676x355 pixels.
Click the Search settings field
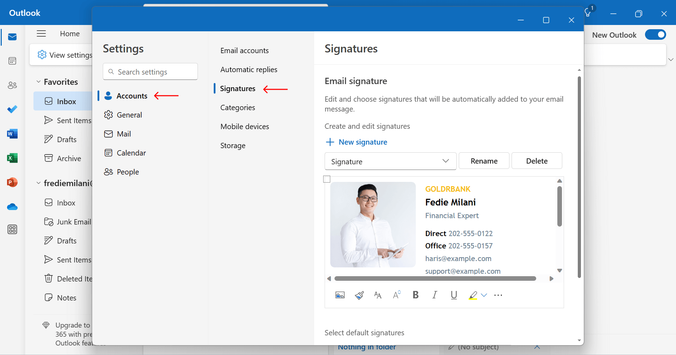[x=150, y=71]
